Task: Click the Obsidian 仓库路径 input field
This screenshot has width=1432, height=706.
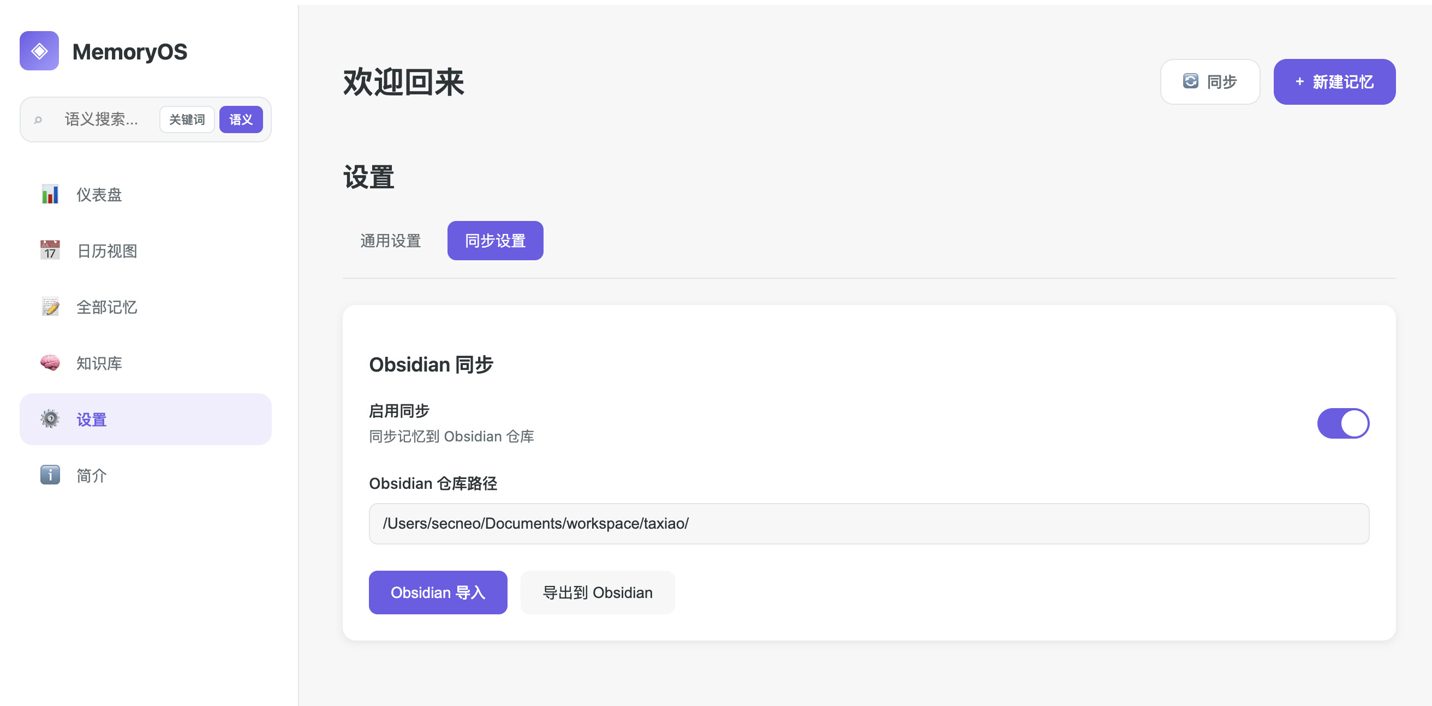Action: click(x=868, y=524)
